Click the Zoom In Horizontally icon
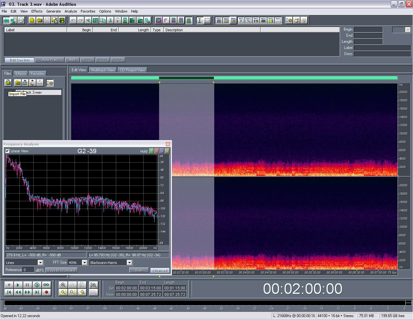 coord(63,285)
